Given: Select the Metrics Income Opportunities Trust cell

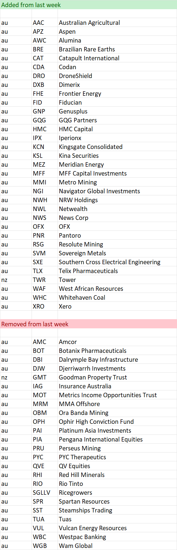Looking at the screenshot, I should click(x=117, y=395).
